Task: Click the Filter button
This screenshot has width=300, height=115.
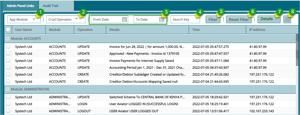Action: click(213, 19)
